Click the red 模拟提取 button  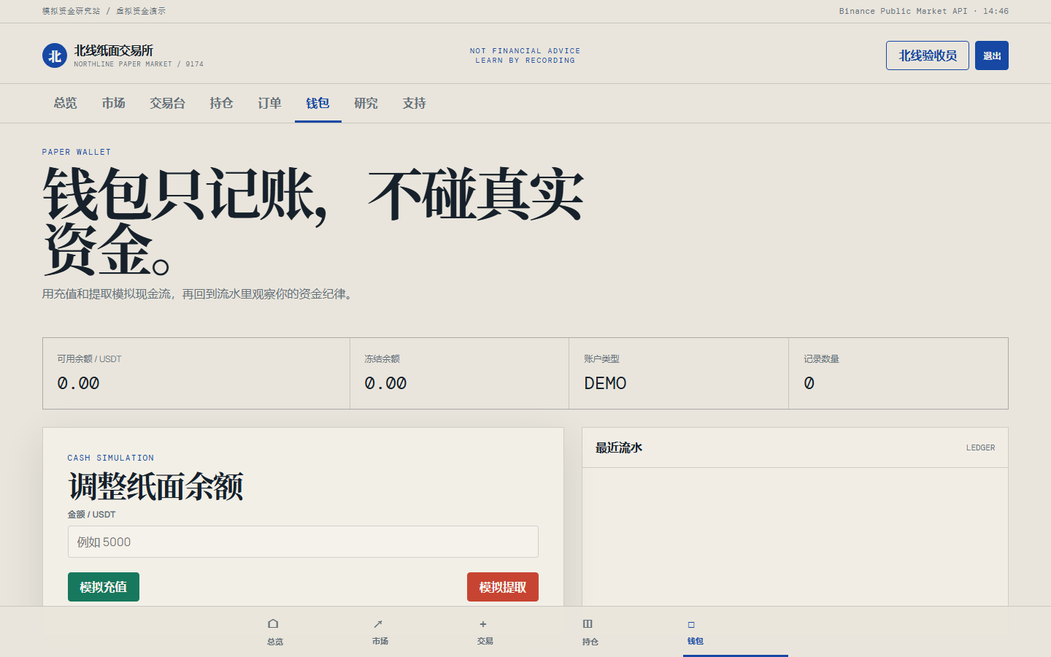[503, 587]
